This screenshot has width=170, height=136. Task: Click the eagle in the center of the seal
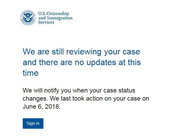[28, 17]
